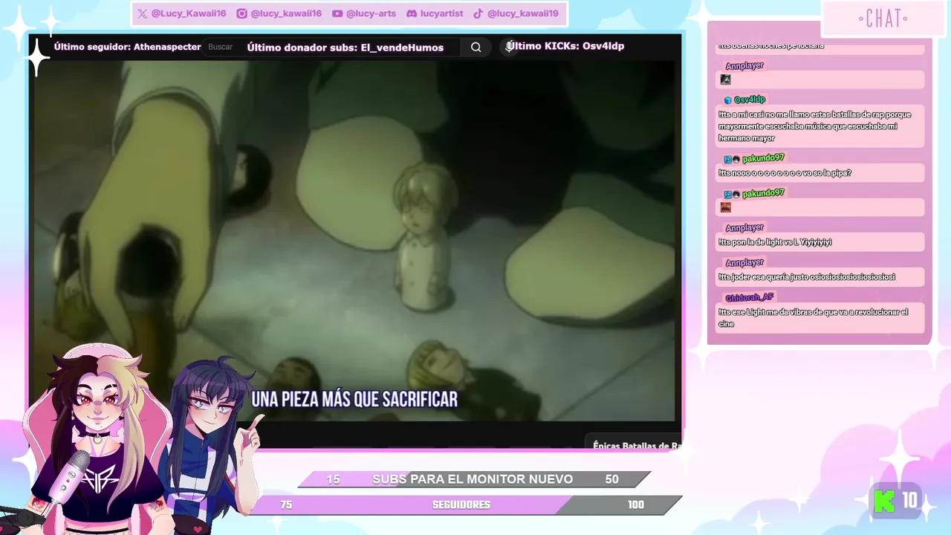Image resolution: width=951 pixels, height=535 pixels.
Task: Click the followers current count 75
Action: pyautogui.click(x=286, y=505)
